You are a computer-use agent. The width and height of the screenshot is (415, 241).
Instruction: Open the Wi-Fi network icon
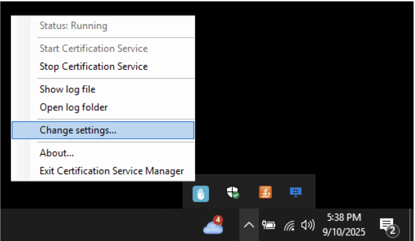pos(289,226)
